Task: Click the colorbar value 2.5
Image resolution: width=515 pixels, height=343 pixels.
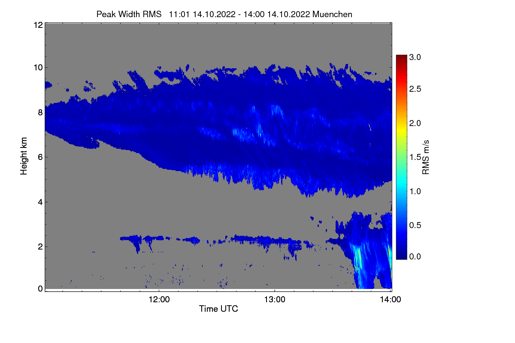Action: tap(415, 89)
